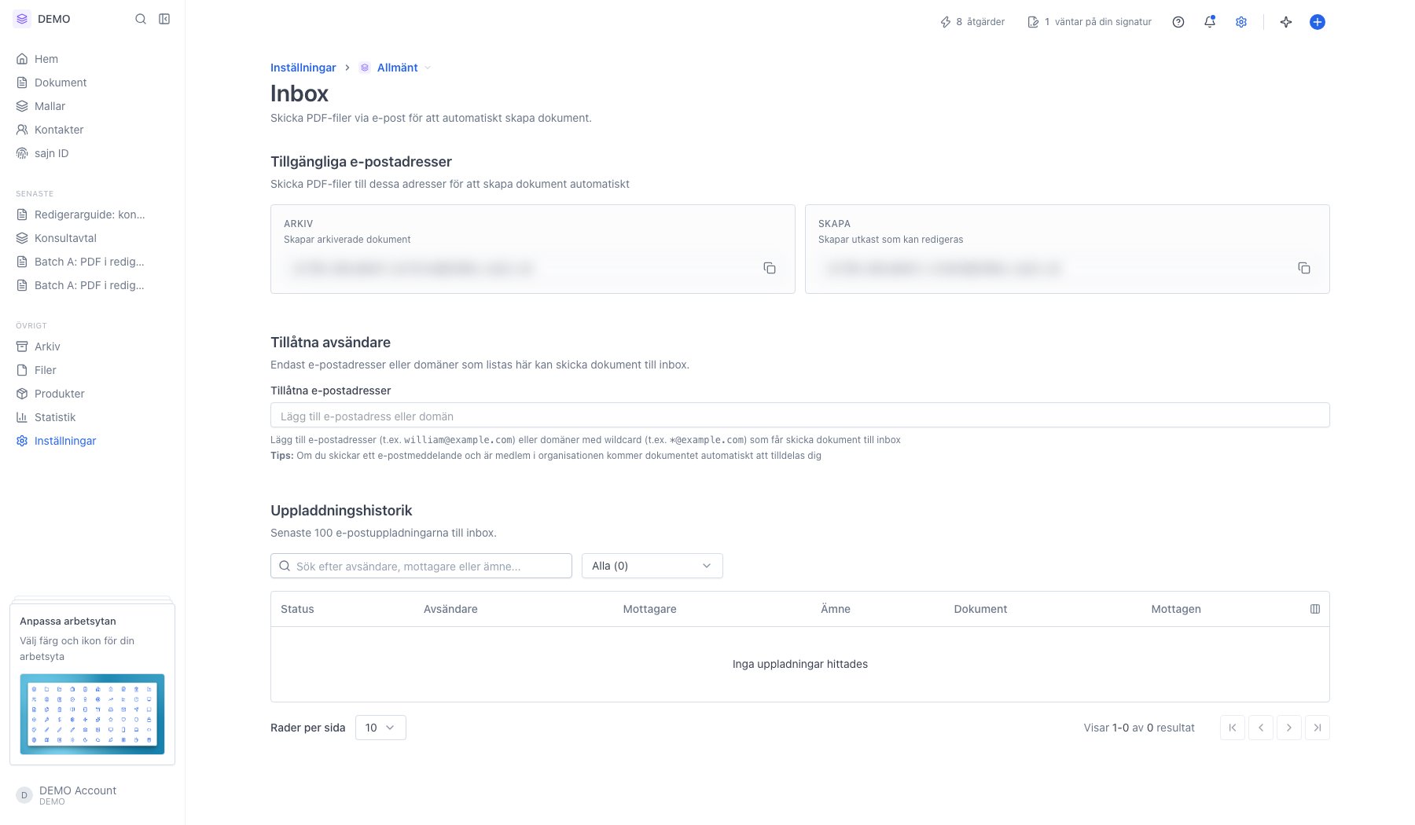Click the AI sparkle icon
This screenshot has height=825, width=1415.
(1286, 22)
